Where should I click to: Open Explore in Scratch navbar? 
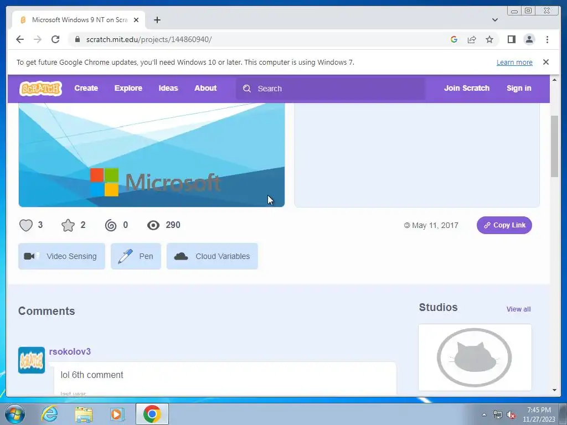[128, 88]
